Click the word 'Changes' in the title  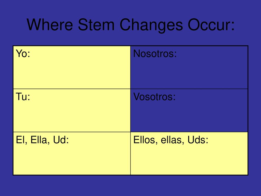(151, 25)
